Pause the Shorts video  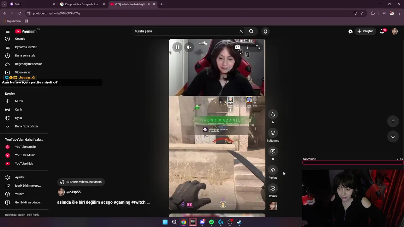(177, 47)
